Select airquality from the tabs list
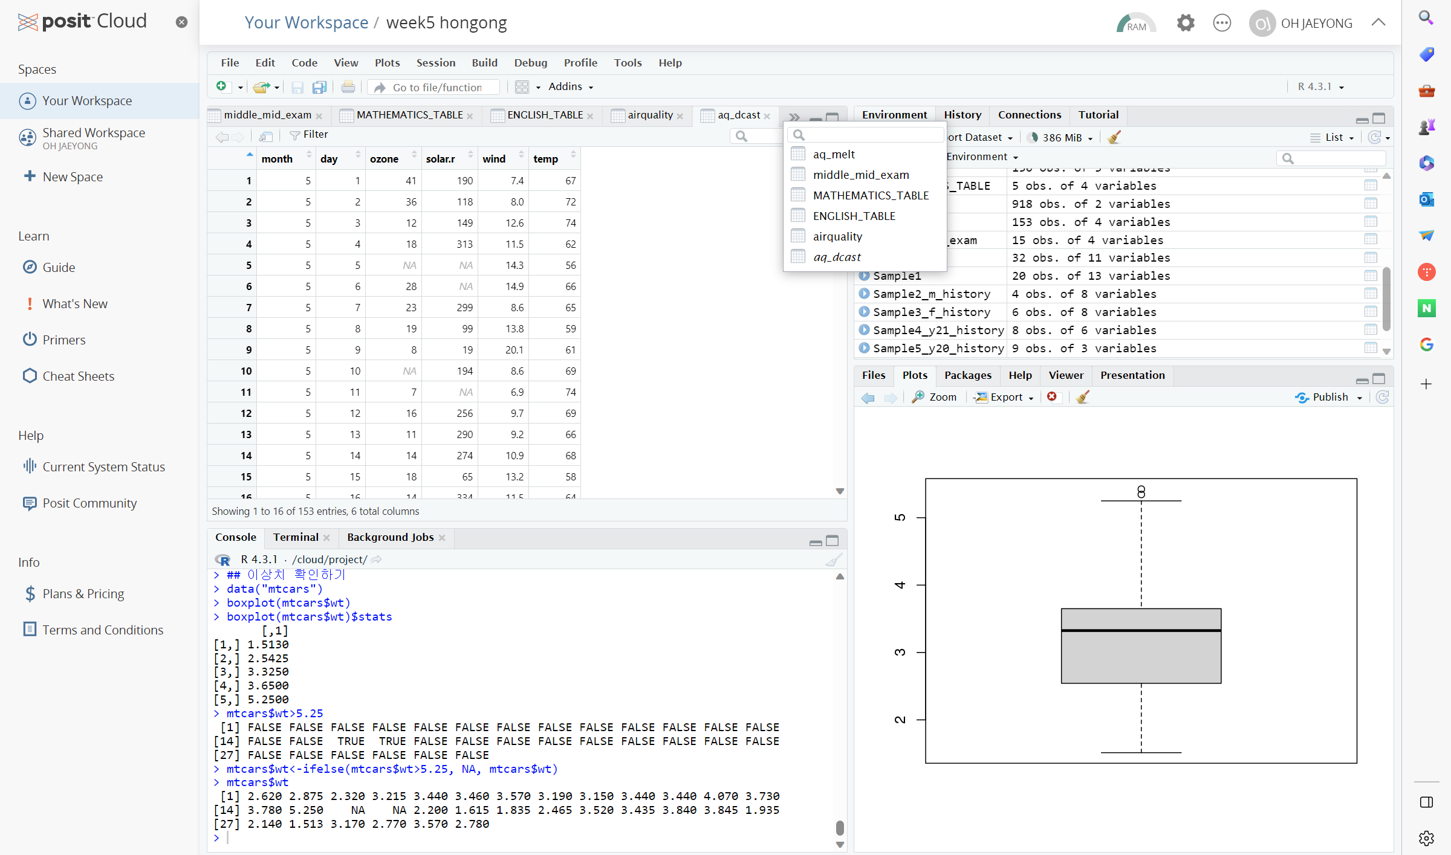 point(837,237)
